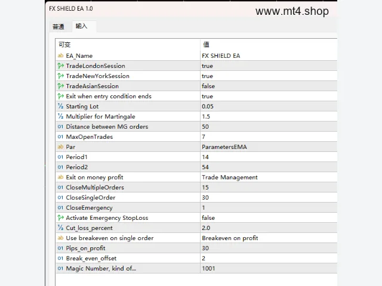The height and width of the screenshot is (286, 382).
Task: Click the bool icon beside Activate Emergency StopLoss
Action: point(61,217)
